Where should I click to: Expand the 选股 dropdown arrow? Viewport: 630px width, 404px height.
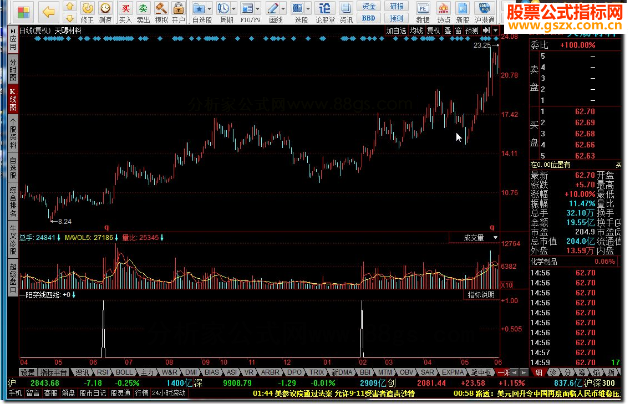(308, 9)
